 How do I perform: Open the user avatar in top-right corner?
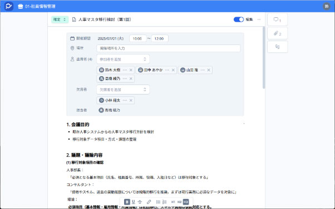pos(327,6)
